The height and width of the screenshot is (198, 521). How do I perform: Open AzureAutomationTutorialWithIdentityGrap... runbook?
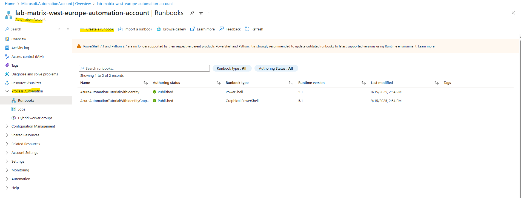click(x=115, y=101)
